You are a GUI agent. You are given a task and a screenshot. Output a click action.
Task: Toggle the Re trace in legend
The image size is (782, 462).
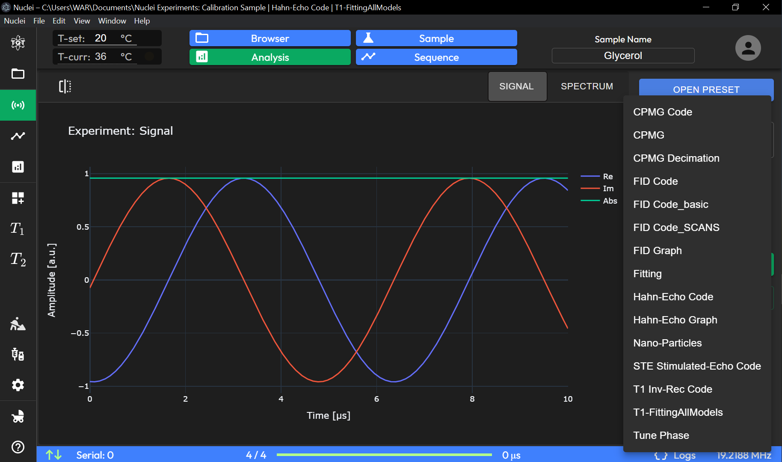pos(597,176)
